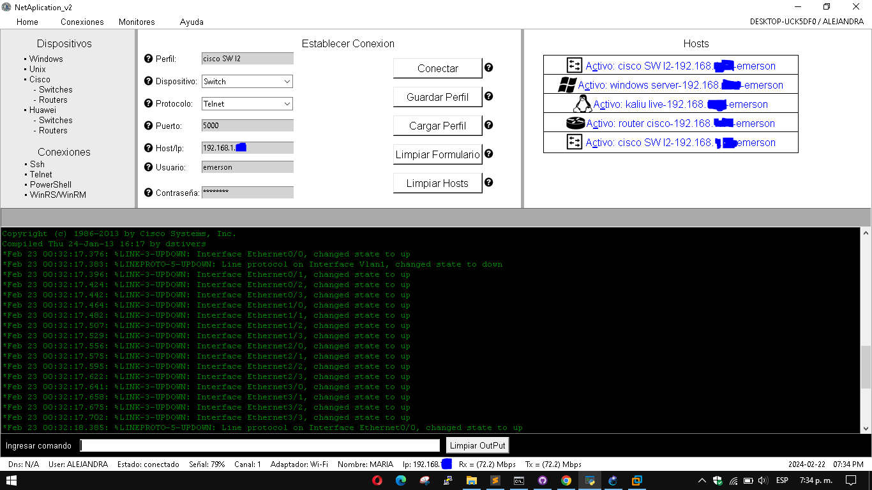Click the help icon beside Protocolo

tap(149, 103)
